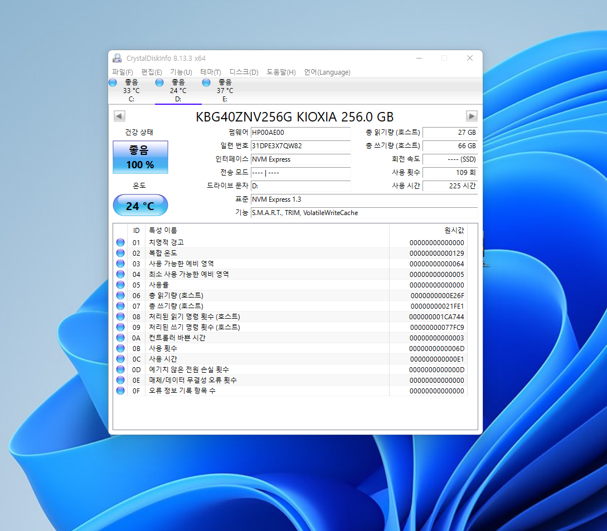Click the 24 °C temperature button

tap(140, 206)
